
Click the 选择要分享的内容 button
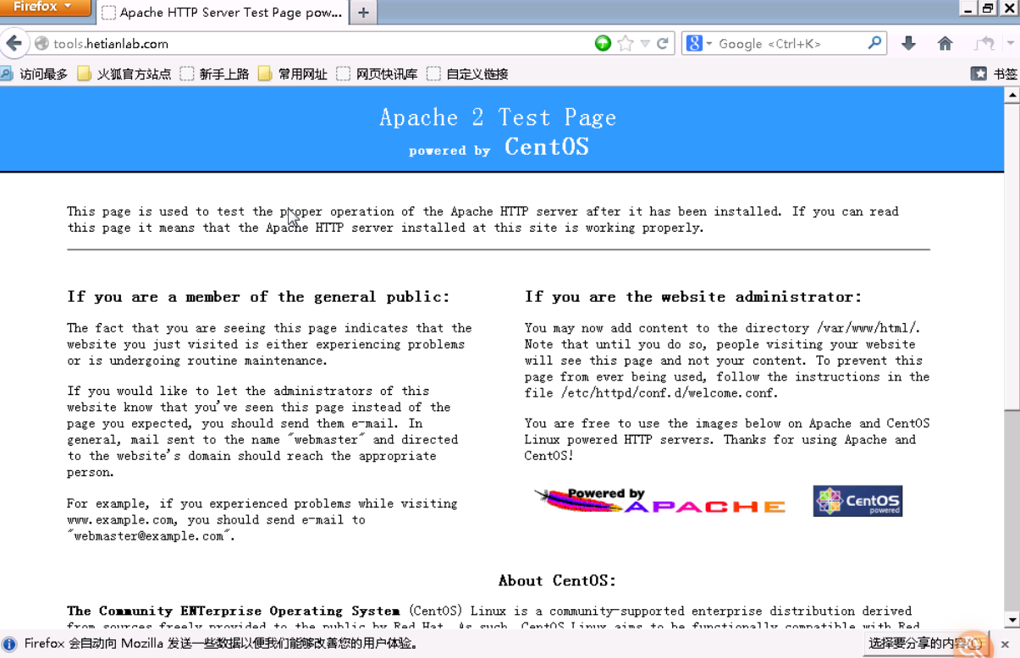(926, 644)
